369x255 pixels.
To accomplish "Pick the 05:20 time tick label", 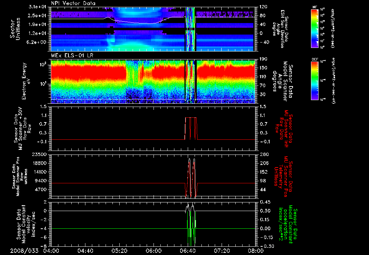I will [119, 251].
